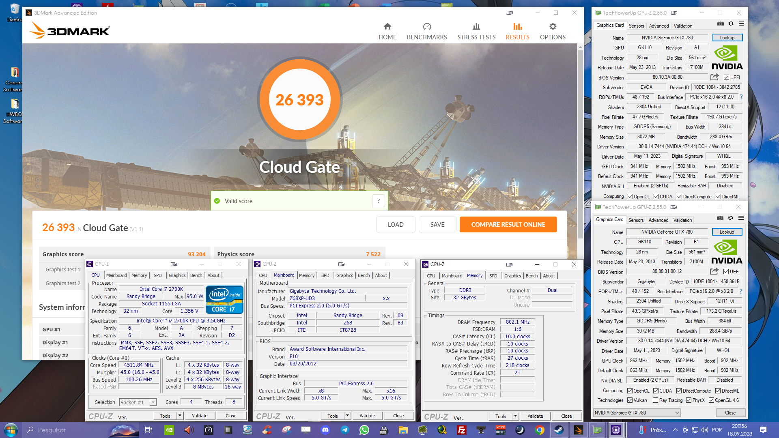The width and height of the screenshot is (779, 438).
Task: Toggle OpenCL checkbox in top GPU-Z
Action: (630, 197)
